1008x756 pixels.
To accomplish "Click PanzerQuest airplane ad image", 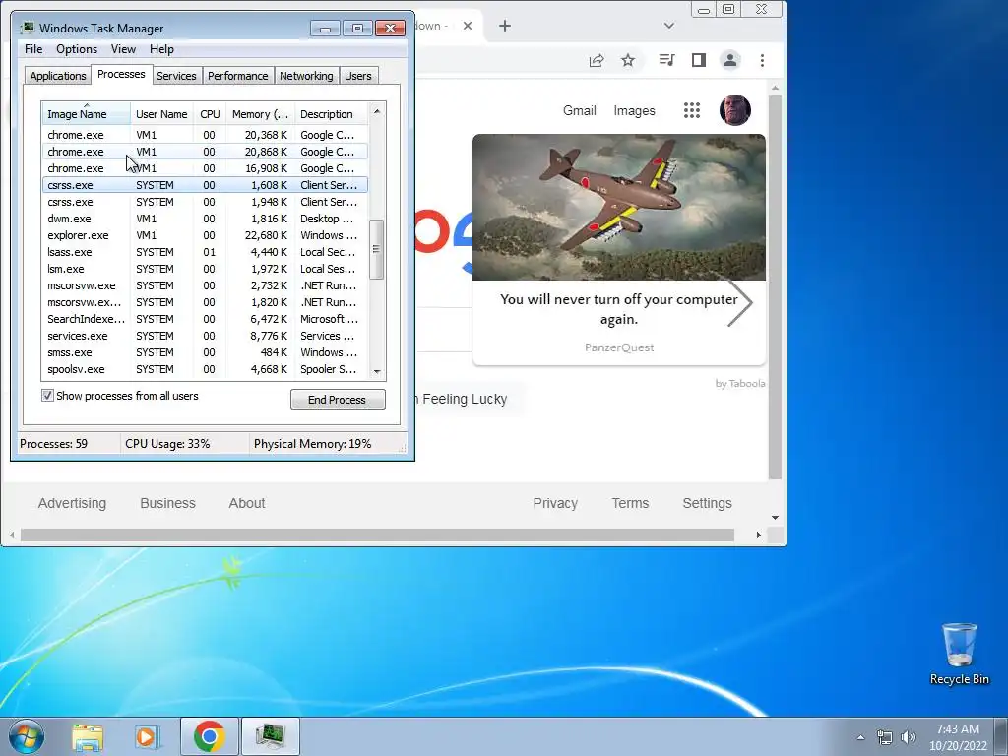I will (x=619, y=207).
